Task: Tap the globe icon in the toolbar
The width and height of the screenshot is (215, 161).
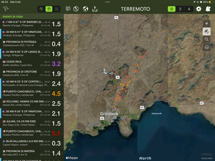Action: point(85,9)
